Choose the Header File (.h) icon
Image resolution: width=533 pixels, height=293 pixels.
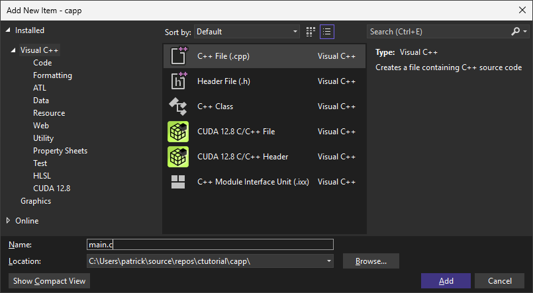179,81
